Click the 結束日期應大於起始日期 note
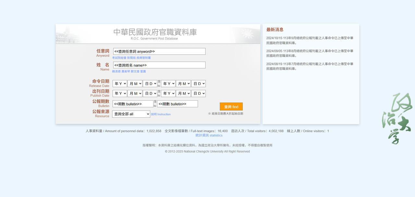Viewport: 415px width, 197px height. point(226,114)
